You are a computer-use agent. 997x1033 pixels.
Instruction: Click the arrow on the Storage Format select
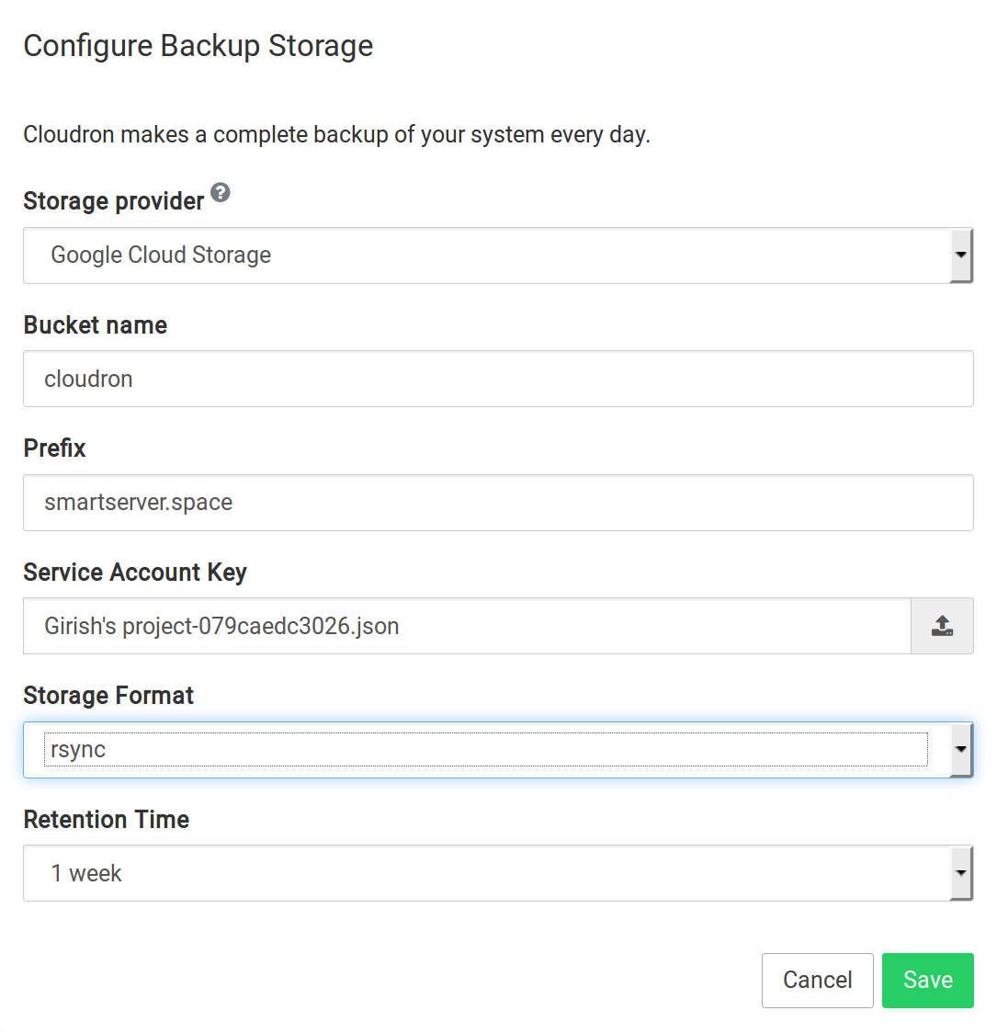[x=960, y=750]
